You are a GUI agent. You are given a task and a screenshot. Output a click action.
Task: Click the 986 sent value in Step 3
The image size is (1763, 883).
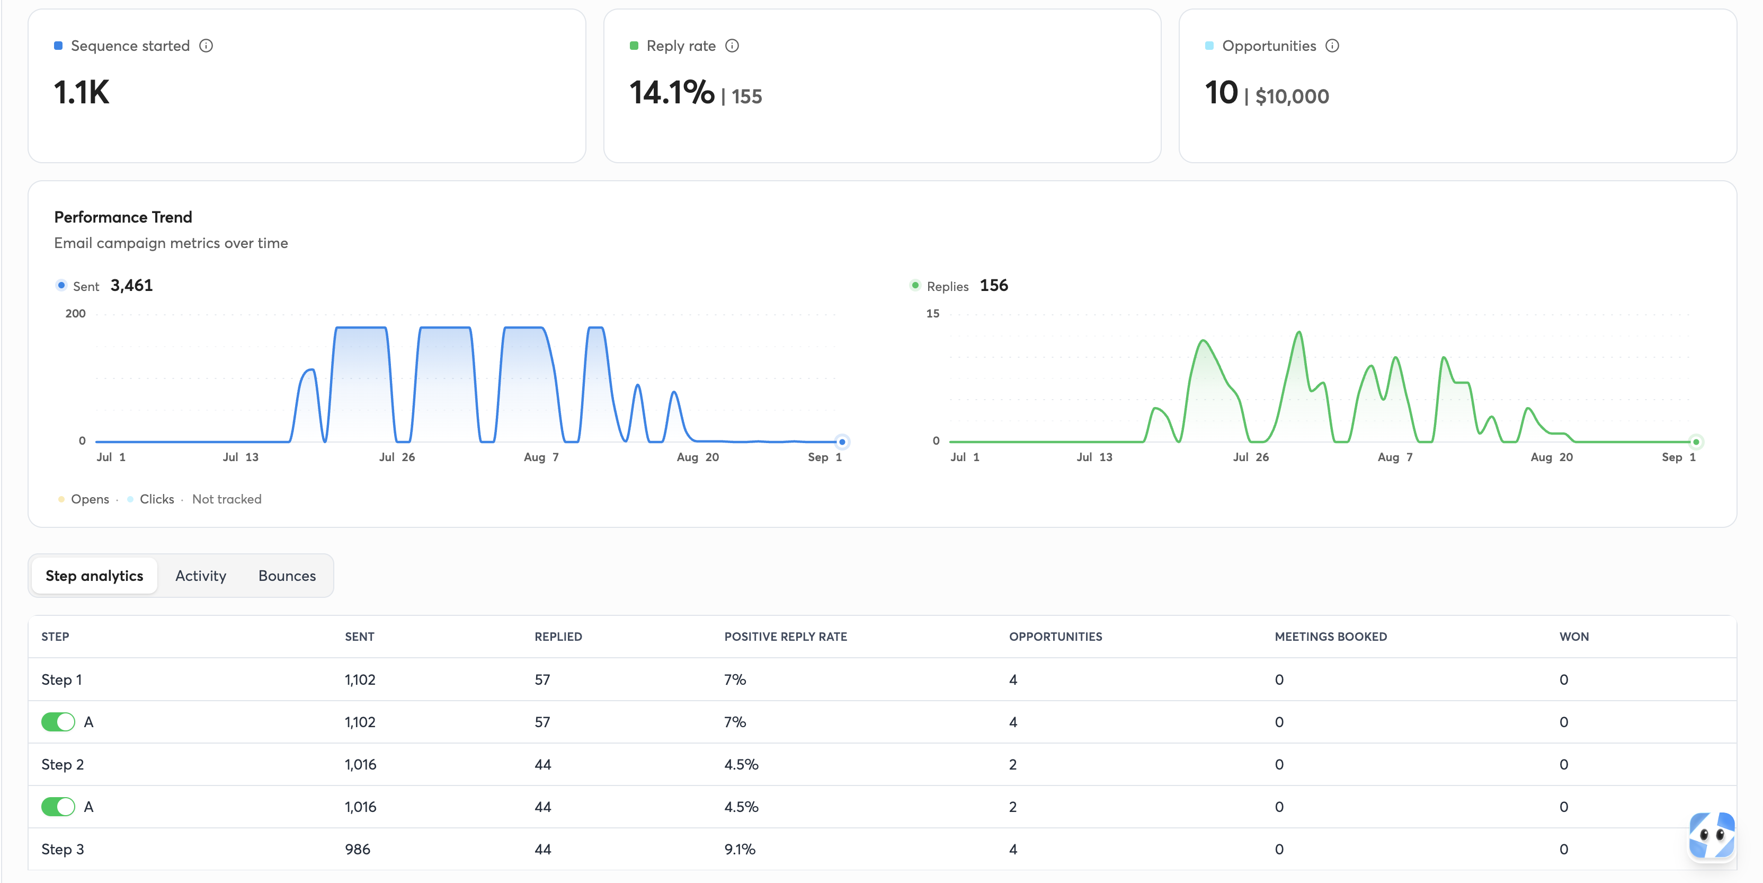tap(357, 850)
